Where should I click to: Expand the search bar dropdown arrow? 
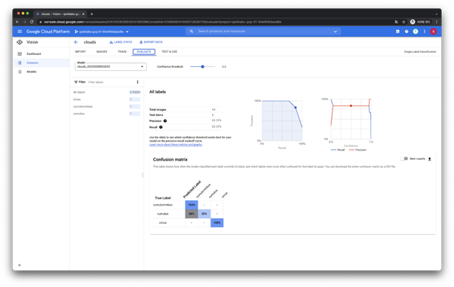(336, 32)
